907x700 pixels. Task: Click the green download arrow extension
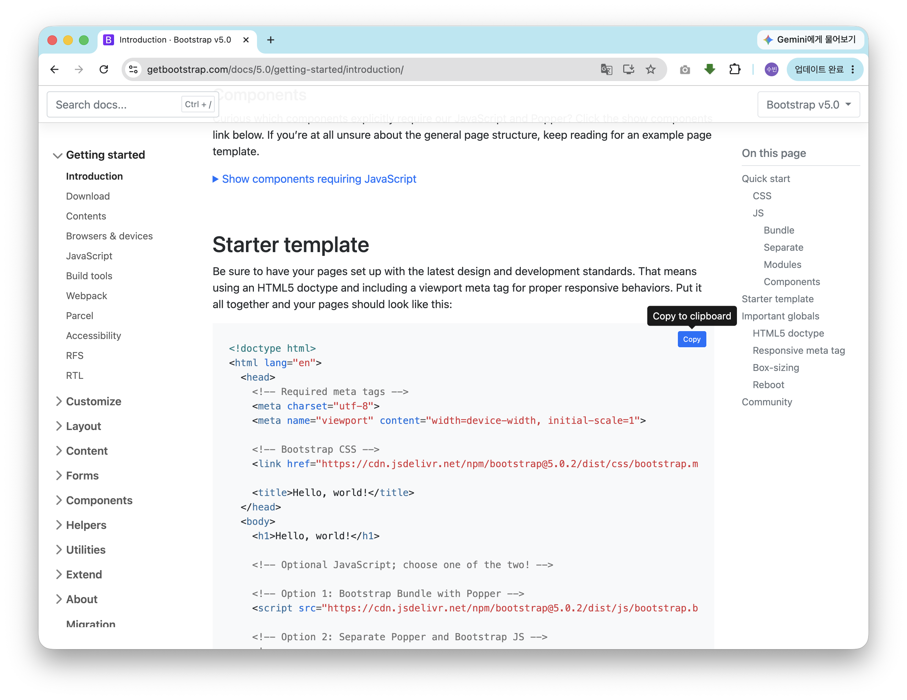(710, 69)
